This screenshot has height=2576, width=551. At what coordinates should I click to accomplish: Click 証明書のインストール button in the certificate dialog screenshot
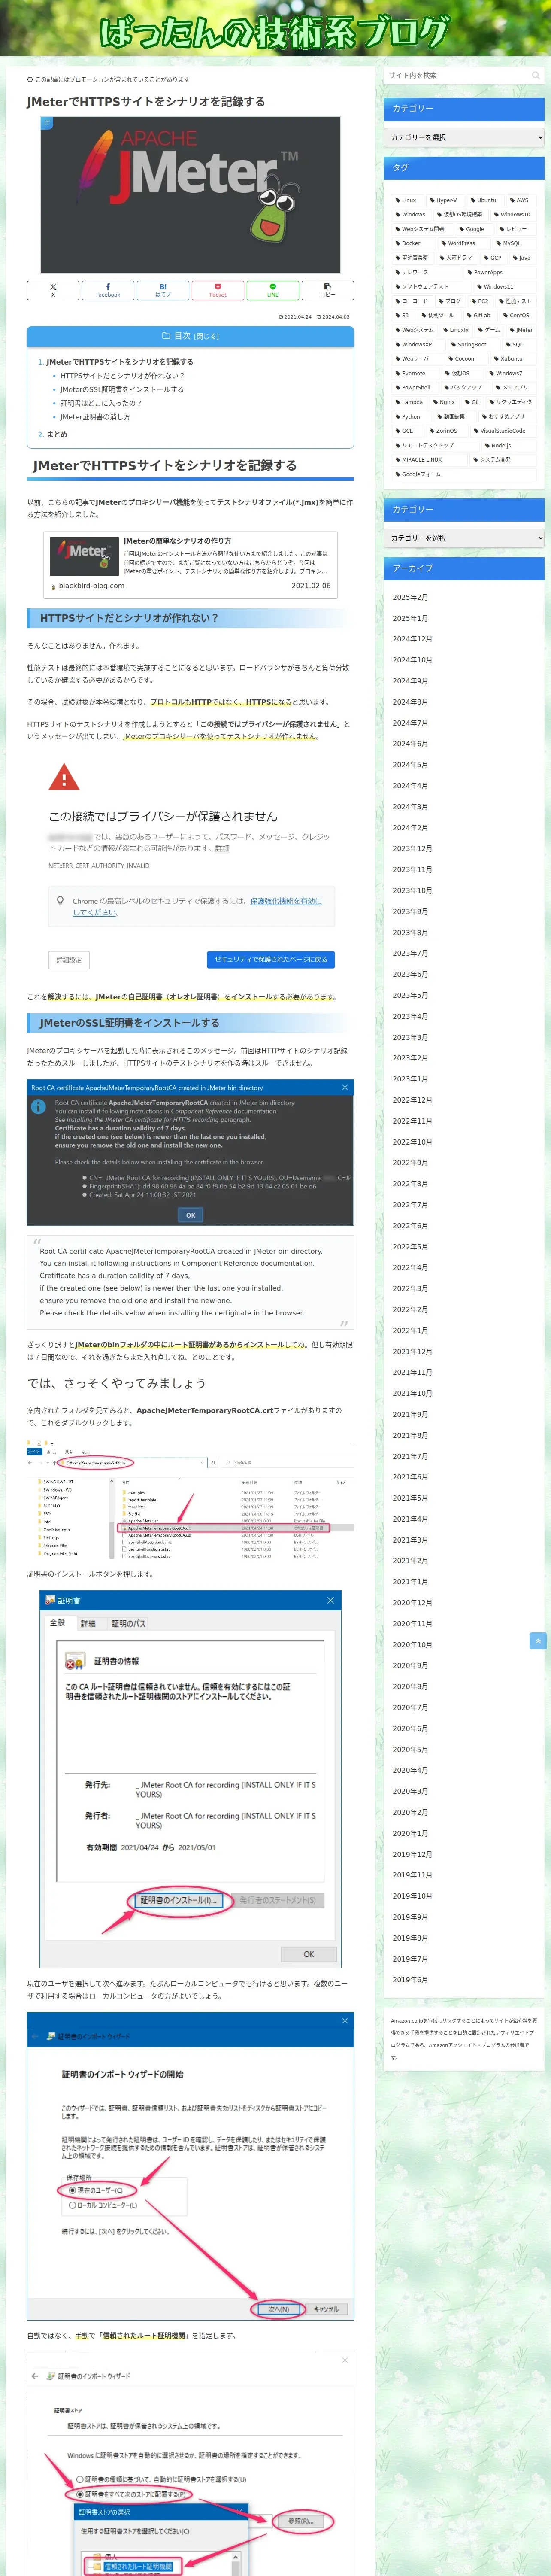[179, 1900]
